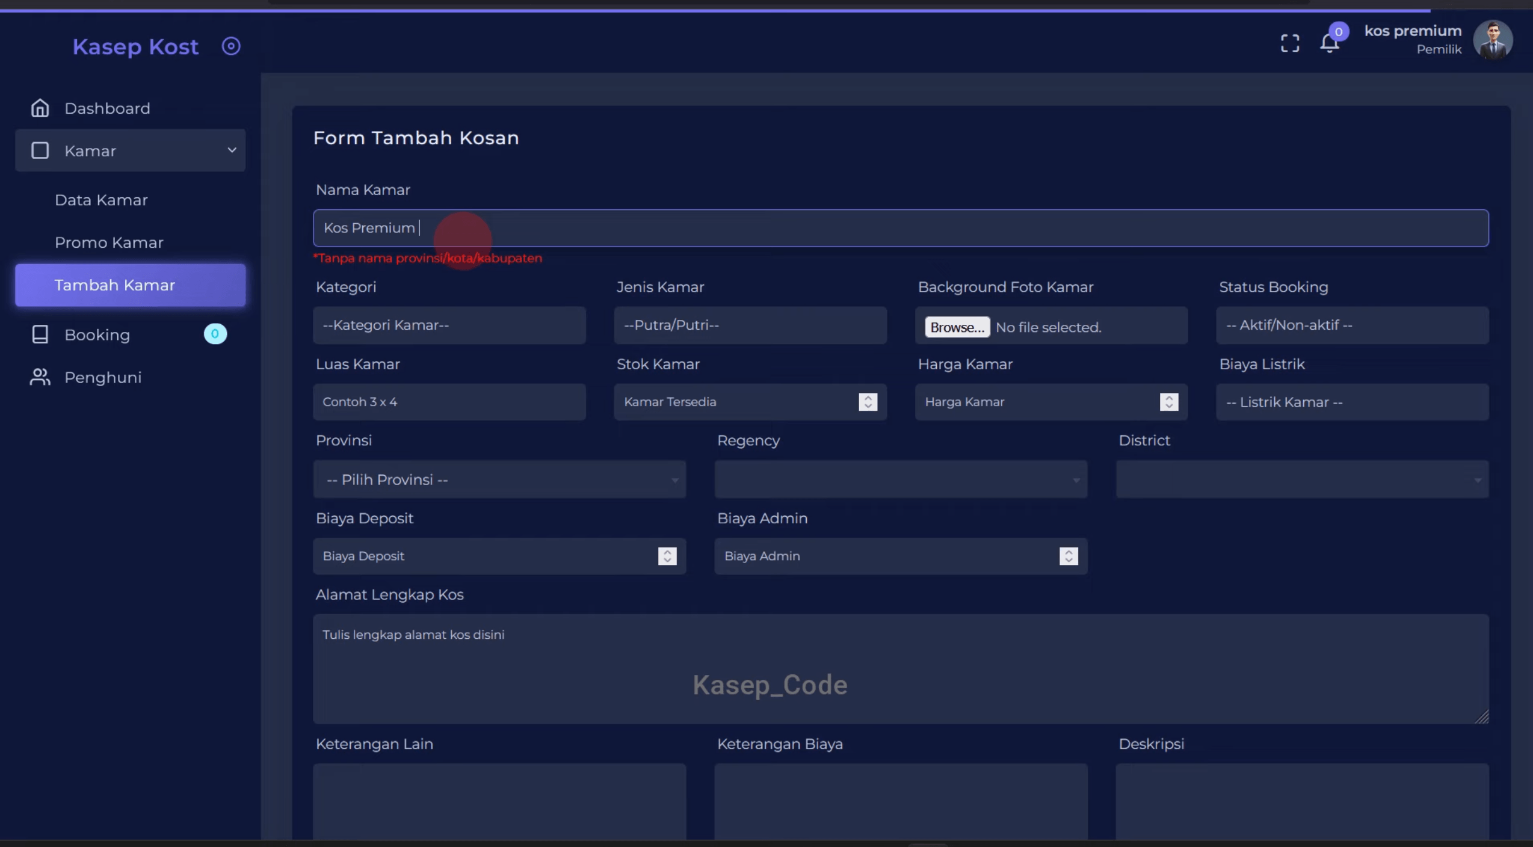Open the Listrik Kamar dropdown
The width and height of the screenshot is (1533, 847).
tap(1352, 402)
